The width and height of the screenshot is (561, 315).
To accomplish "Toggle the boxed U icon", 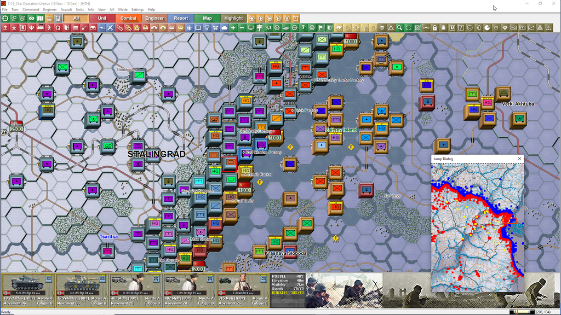I will click(x=452, y=27).
